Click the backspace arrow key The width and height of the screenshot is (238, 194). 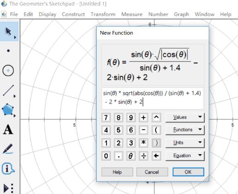pyautogui.click(x=156, y=156)
